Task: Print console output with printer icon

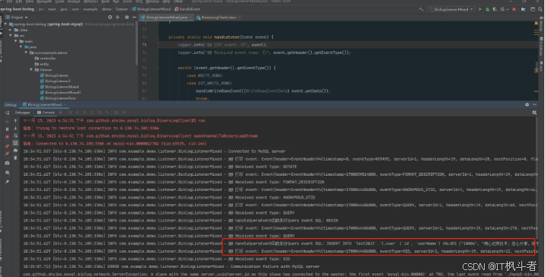Action: (x=15, y=151)
